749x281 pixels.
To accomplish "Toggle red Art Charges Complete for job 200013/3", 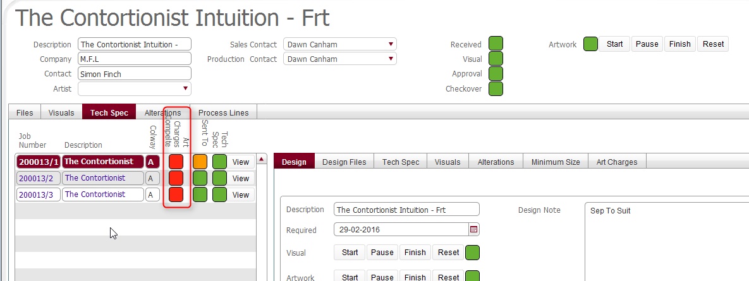I will point(176,194).
